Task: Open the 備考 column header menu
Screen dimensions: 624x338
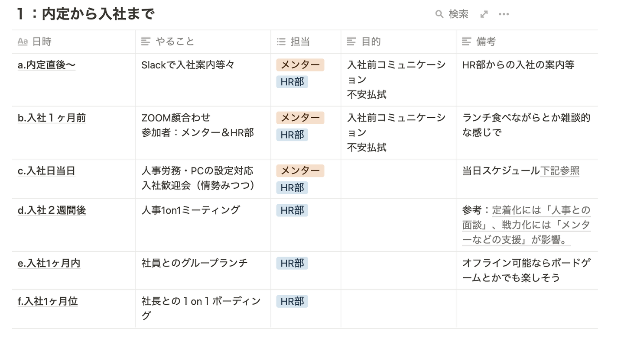Action: coord(486,42)
